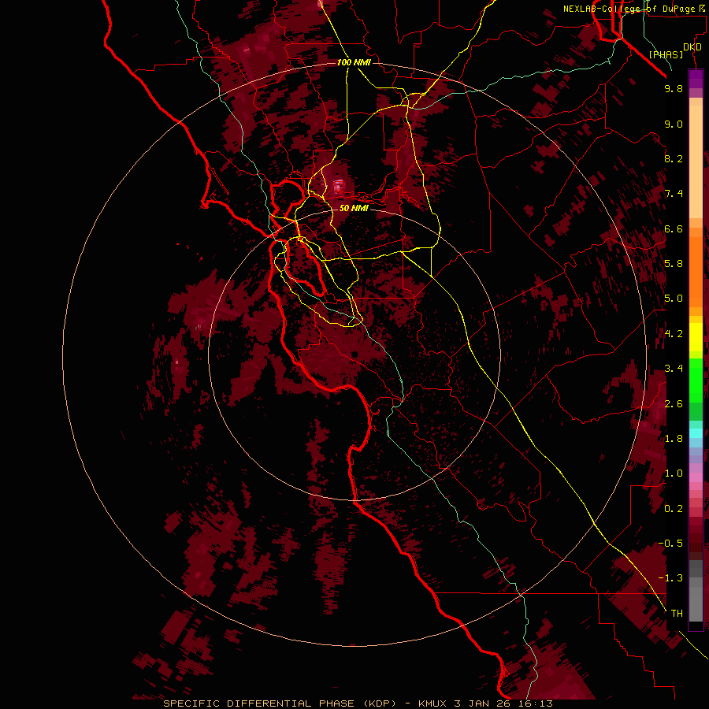Select the 1.8 scale label

point(674,439)
